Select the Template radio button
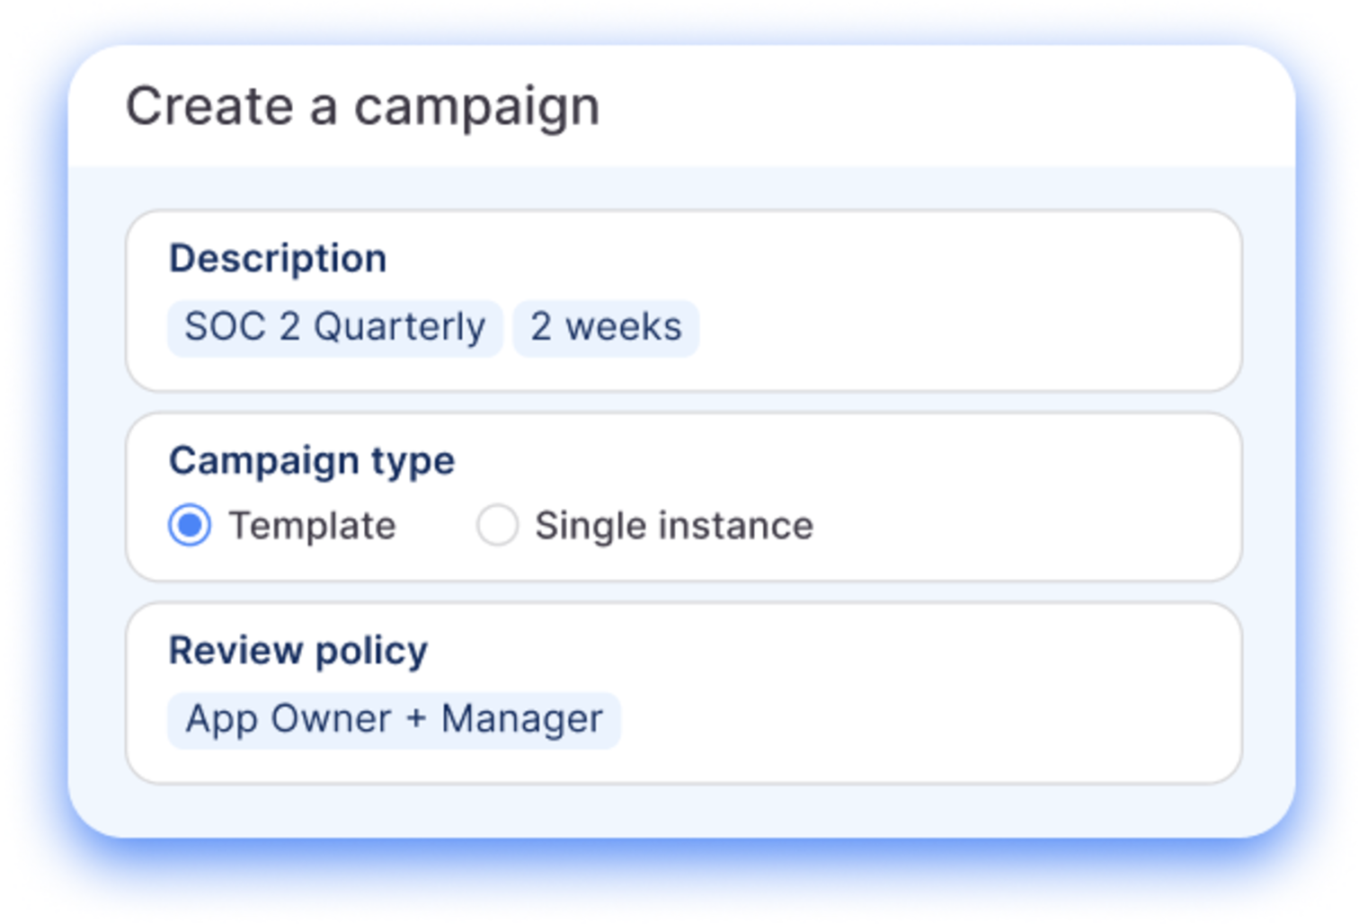The image size is (1359, 924). [190, 525]
